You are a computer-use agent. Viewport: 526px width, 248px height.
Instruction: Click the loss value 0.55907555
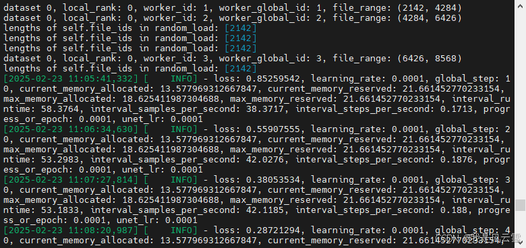point(272,129)
